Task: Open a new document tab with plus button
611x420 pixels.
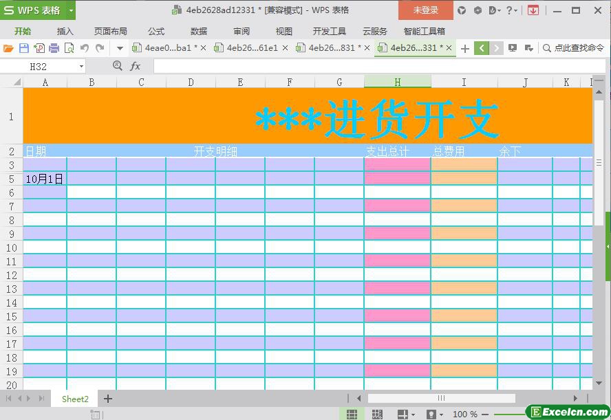Action: click(x=465, y=48)
